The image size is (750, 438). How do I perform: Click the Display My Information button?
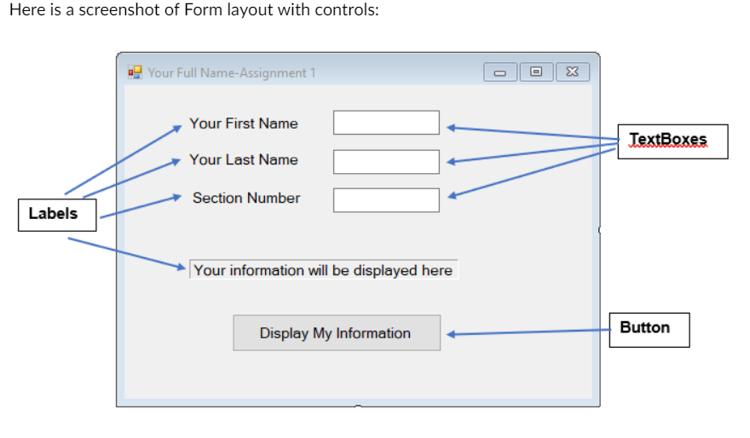pos(337,333)
